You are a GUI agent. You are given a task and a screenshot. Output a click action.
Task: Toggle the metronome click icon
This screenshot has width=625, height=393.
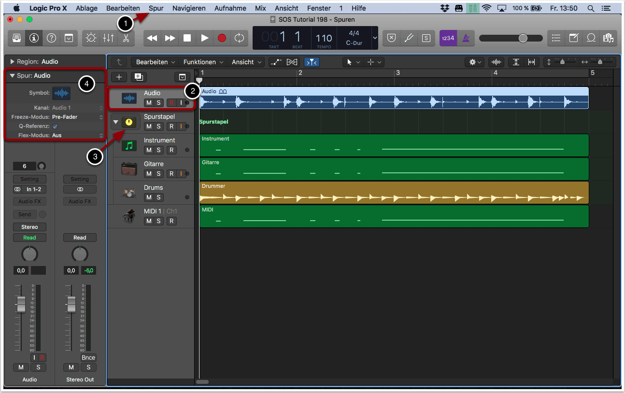pyautogui.click(x=466, y=38)
